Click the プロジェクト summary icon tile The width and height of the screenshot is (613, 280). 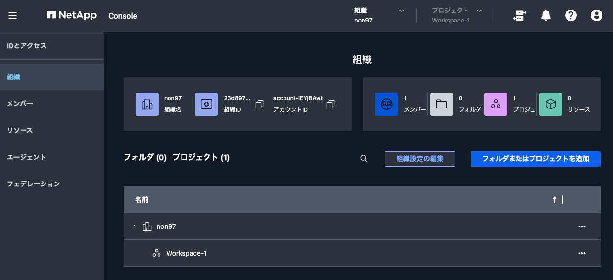coord(496,104)
